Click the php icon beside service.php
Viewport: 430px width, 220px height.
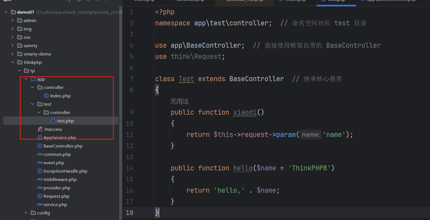tap(40, 204)
